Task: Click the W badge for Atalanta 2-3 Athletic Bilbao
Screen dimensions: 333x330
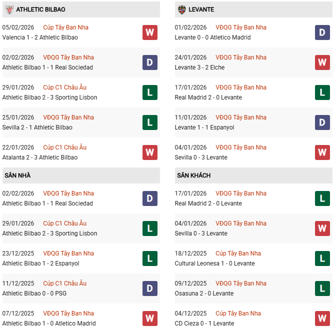Action: click(x=150, y=152)
